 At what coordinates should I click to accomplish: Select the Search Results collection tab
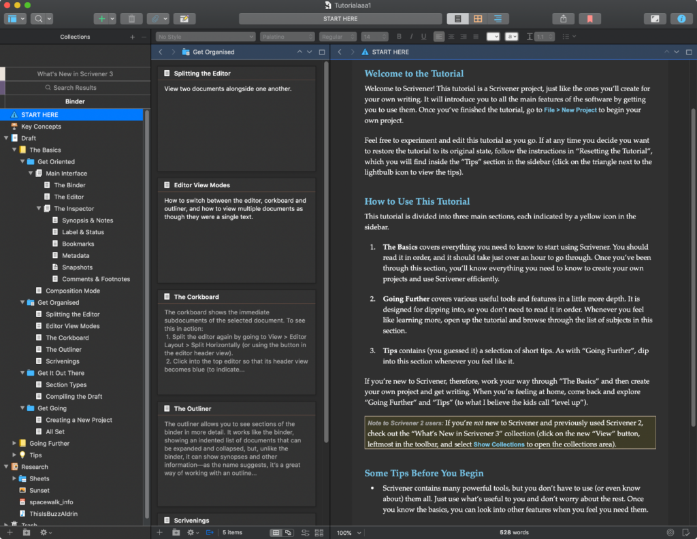point(75,88)
